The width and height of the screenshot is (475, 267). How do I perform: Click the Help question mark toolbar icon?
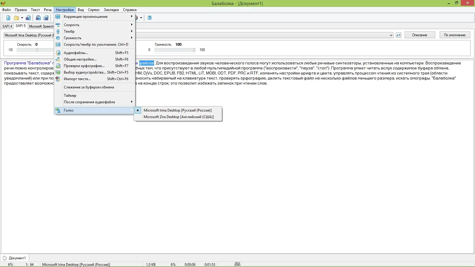pyautogui.click(x=150, y=18)
